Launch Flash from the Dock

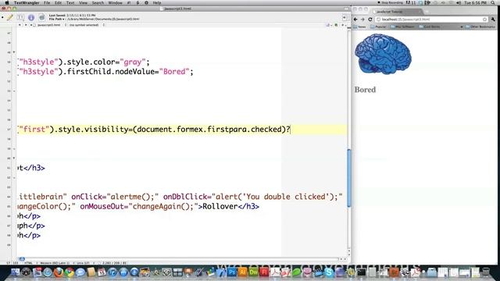[264, 272]
